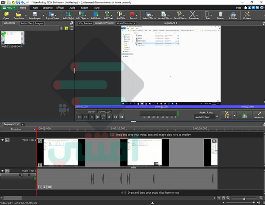Open the Audio Effects panel

click(165, 16)
